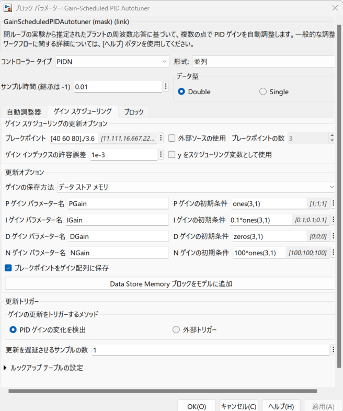Screen dimensions: 343x411
Task: Click the D gain parameter name field DGain
Action: [119, 236]
